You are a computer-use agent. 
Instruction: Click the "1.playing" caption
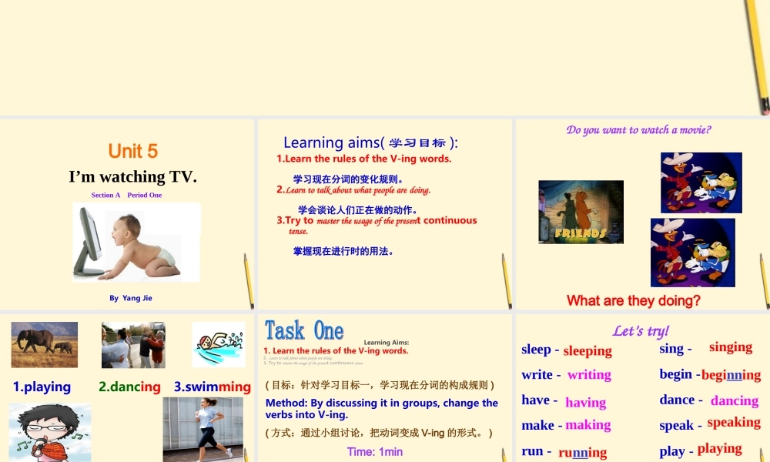pyautogui.click(x=42, y=387)
